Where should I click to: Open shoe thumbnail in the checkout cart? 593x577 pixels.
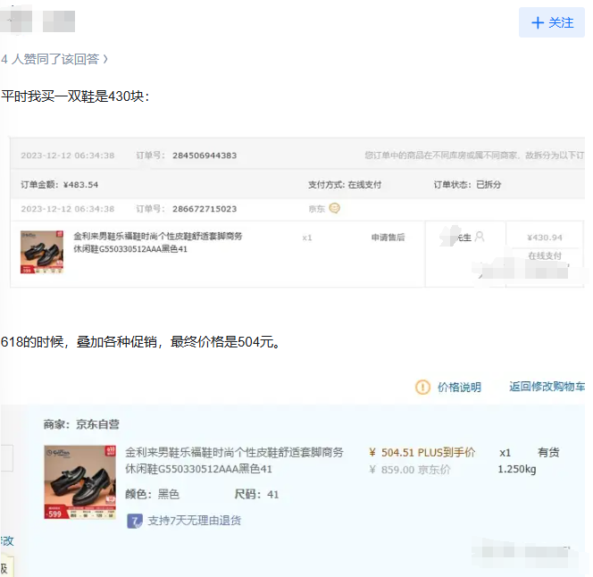point(79,482)
